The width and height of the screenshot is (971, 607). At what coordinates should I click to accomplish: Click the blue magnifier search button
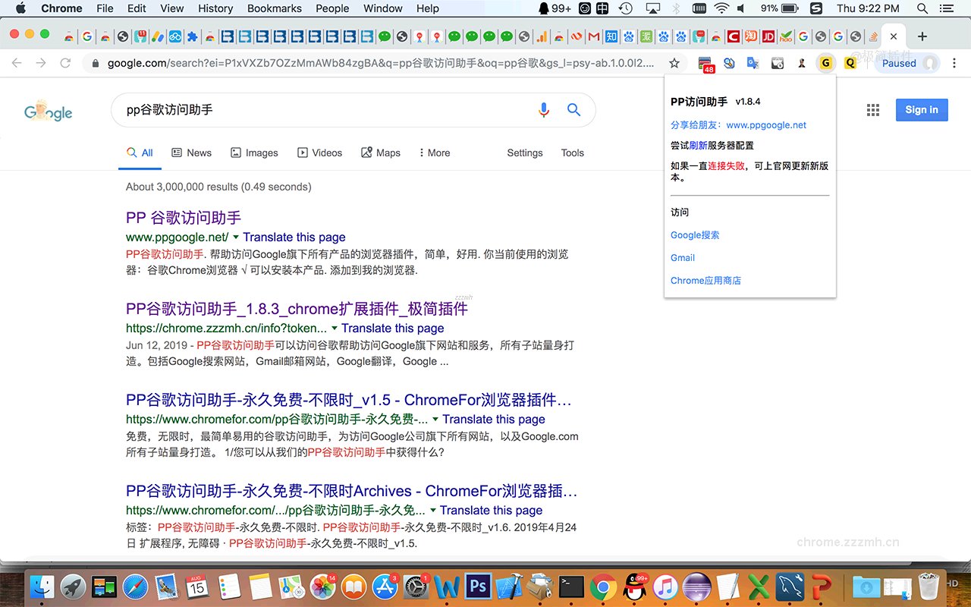point(574,110)
